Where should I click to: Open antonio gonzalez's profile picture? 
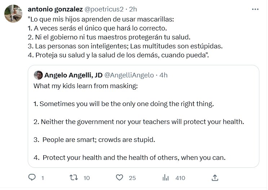pyautogui.click(x=12, y=14)
